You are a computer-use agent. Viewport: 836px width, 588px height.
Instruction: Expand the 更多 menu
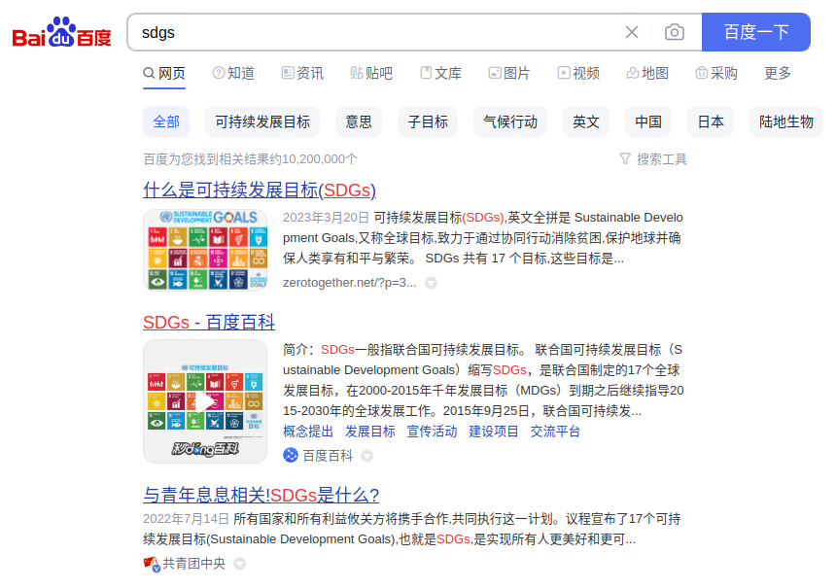pos(778,73)
